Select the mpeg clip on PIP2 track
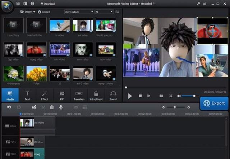This screenshot has height=159, width=230. [32, 154]
